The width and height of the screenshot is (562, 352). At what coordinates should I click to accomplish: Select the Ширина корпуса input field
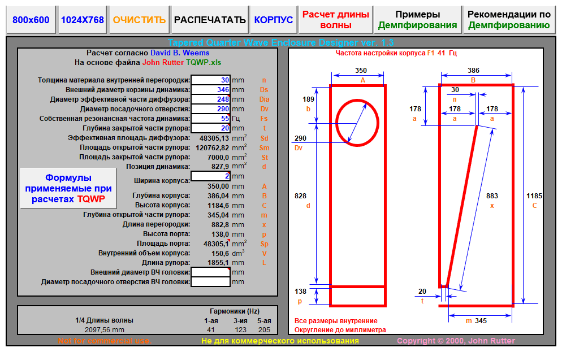point(210,176)
